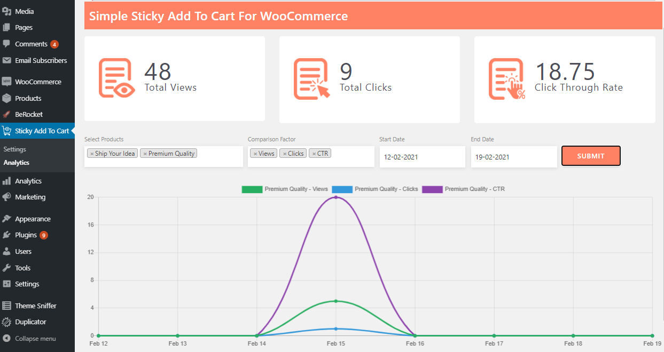Remove the Premium Quality product tag

click(x=145, y=154)
